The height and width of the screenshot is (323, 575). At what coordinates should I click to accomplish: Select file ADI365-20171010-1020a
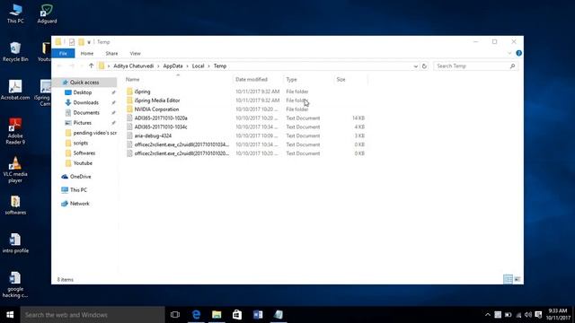(161, 118)
